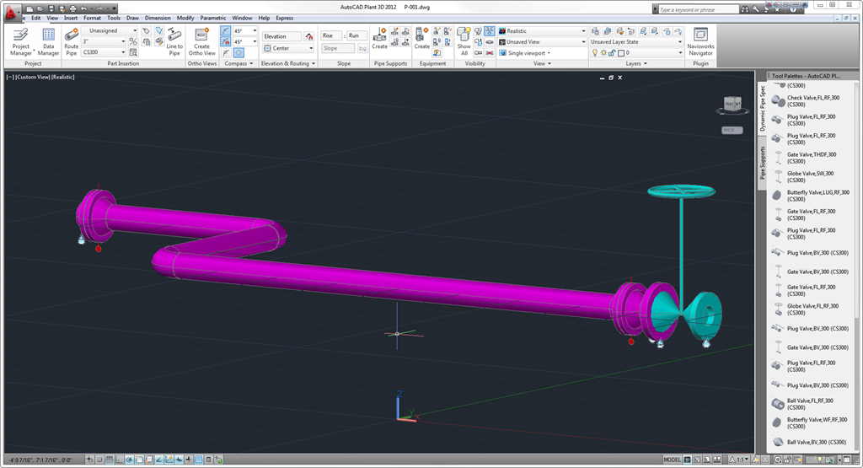Viewport: 863px width, 468px height.
Task: Print via the quick access plot icon
Action: (x=72, y=8)
